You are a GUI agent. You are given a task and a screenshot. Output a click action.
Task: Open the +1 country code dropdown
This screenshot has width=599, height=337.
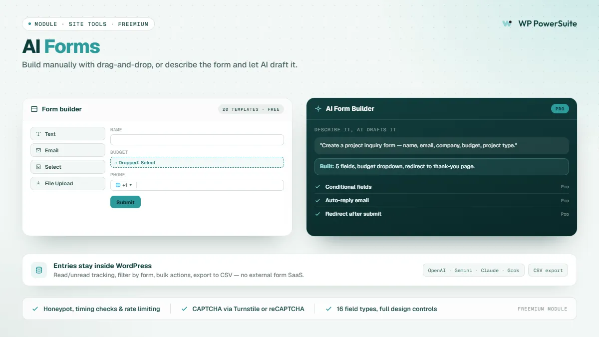pos(124,185)
